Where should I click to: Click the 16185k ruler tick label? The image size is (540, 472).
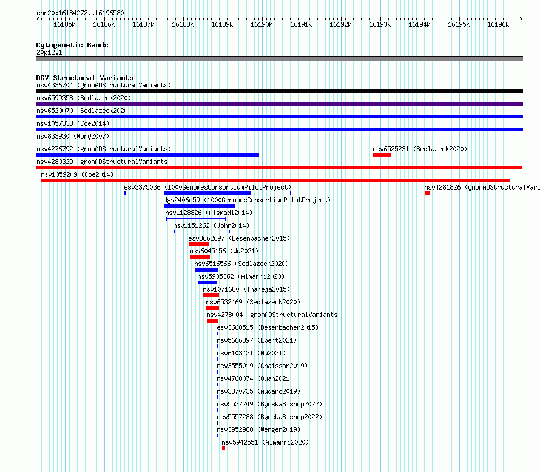pos(64,24)
